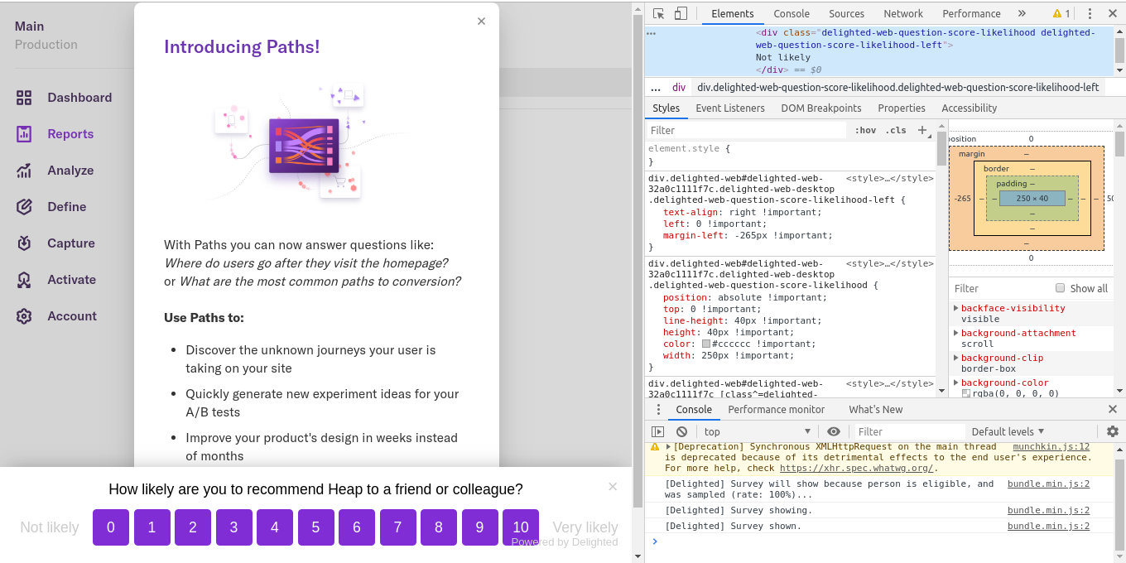Image resolution: width=1126 pixels, height=563 pixels.
Task: Click the warning count indicator
Action: click(x=1061, y=13)
